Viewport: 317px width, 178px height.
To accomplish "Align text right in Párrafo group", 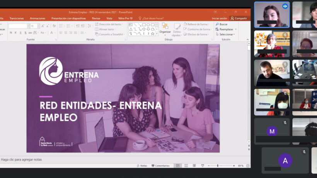I will (71, 32).
